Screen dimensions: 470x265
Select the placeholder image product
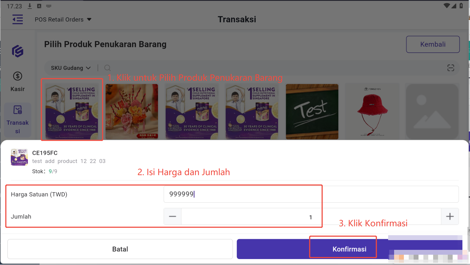pos(432,112)
